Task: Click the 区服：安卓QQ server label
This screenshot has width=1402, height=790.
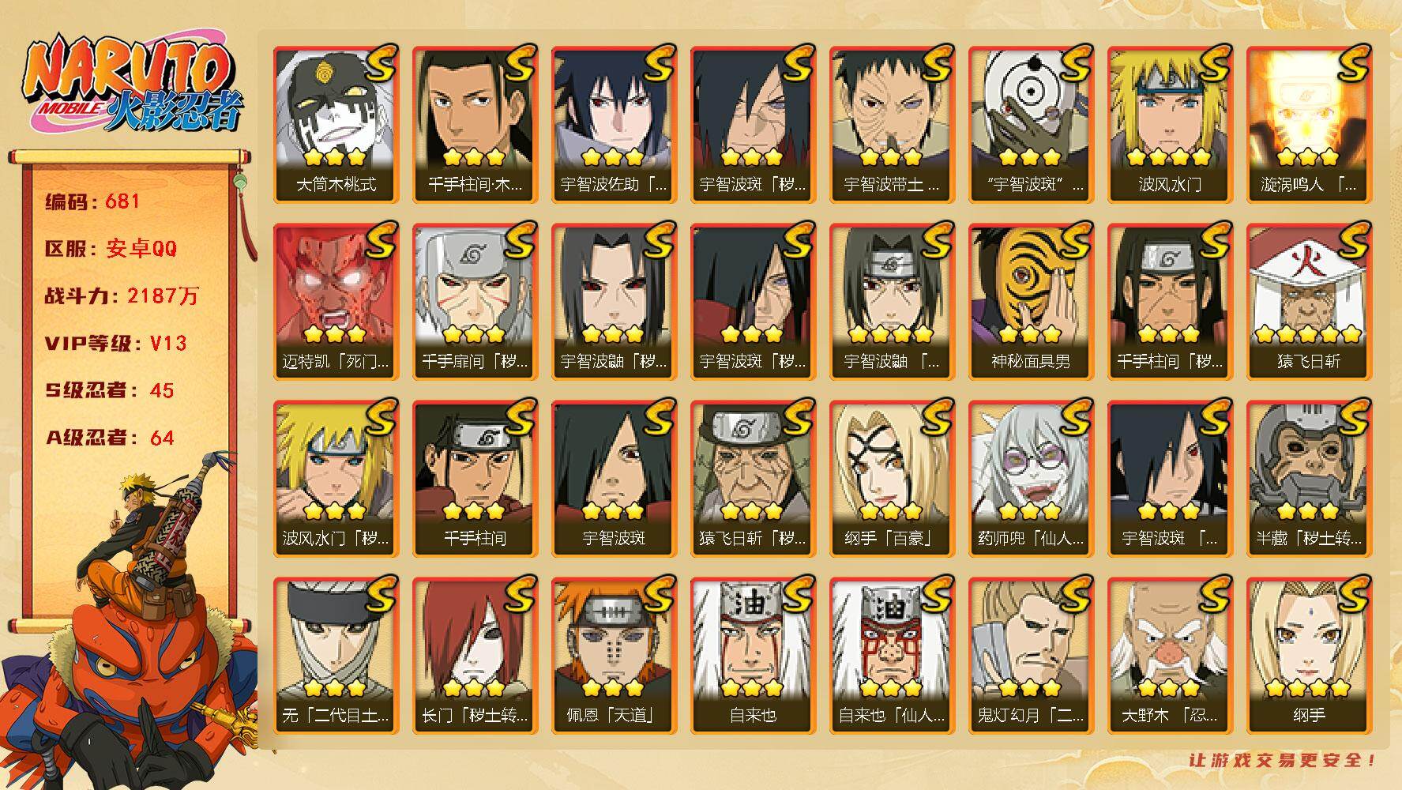Action: (x=111, y=249)
